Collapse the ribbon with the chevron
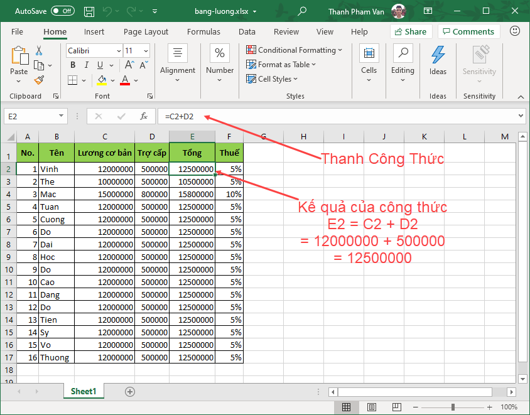 (521, 97)
